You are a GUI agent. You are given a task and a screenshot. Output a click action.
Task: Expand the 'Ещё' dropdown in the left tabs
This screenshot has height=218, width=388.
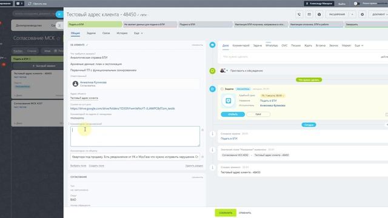pos(138,33)
